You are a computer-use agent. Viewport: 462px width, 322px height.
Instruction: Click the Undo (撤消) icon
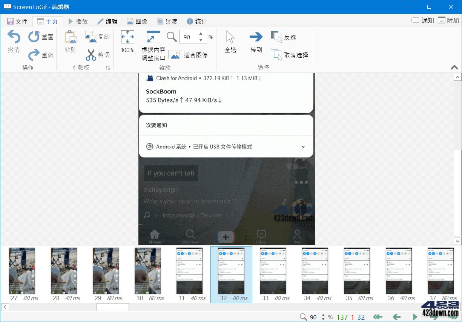[x=14, y=37]
